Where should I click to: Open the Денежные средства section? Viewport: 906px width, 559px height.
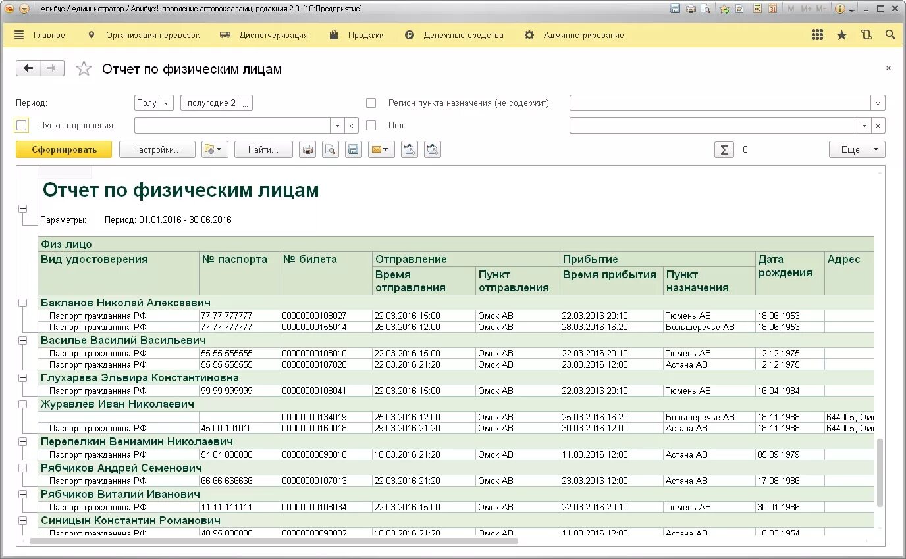[x=464, y=35]
